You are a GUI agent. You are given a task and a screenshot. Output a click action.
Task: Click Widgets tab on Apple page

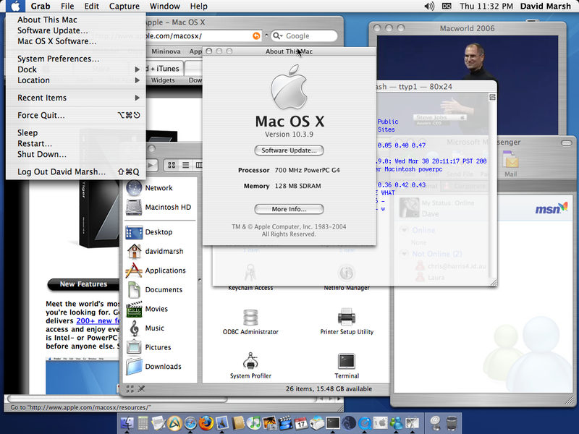pos(163,80)
